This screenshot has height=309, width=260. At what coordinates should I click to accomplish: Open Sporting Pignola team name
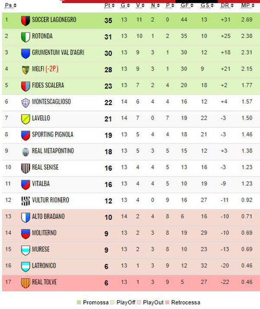point(53,135)
